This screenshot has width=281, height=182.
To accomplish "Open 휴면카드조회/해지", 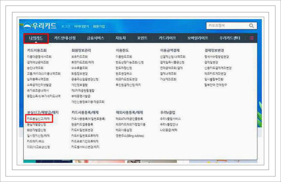I will pos(82,62).
